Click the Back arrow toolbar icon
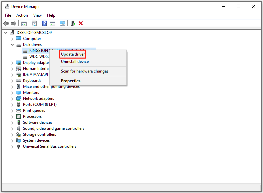263x193 pixels. coord(6,23)
